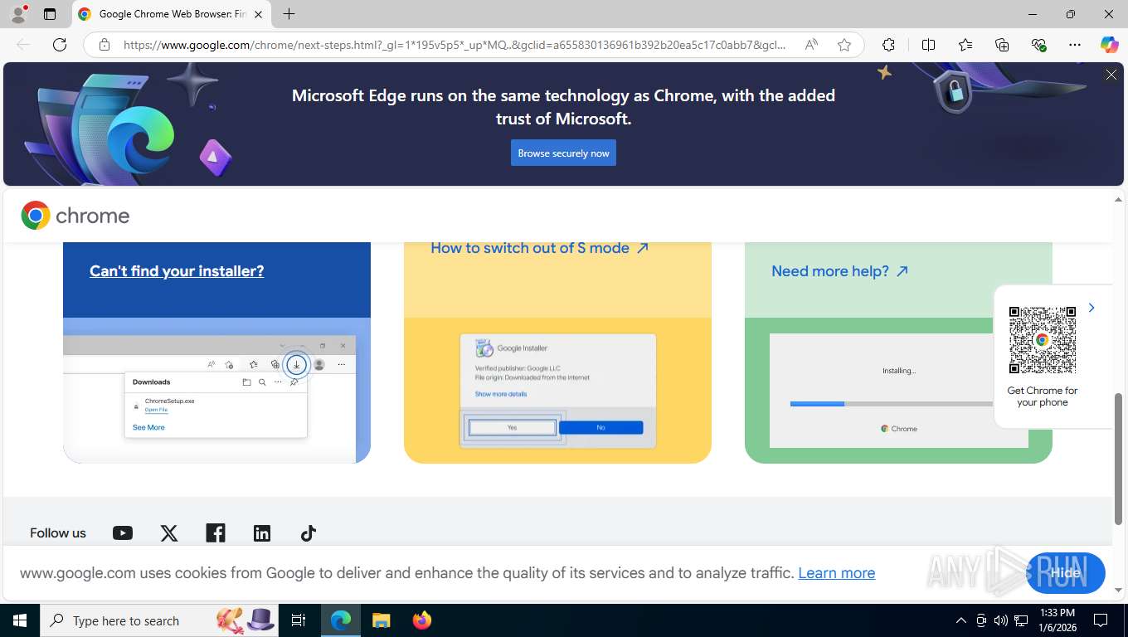
Task: Go back with the browser back arrow
Action: click(23, 45)
